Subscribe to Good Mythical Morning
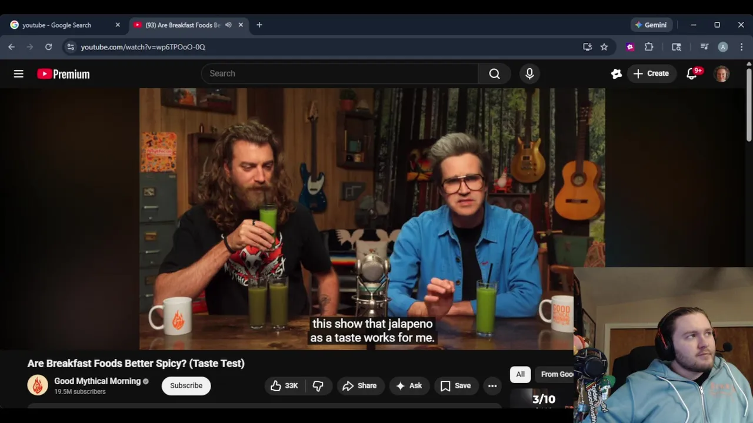This screenshot has height=423, width=753. coord(186,385)
